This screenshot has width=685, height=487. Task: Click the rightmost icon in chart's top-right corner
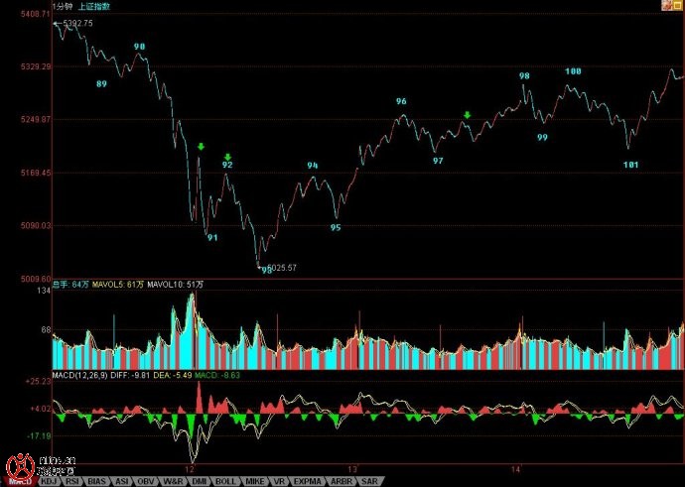pos(678,6)
